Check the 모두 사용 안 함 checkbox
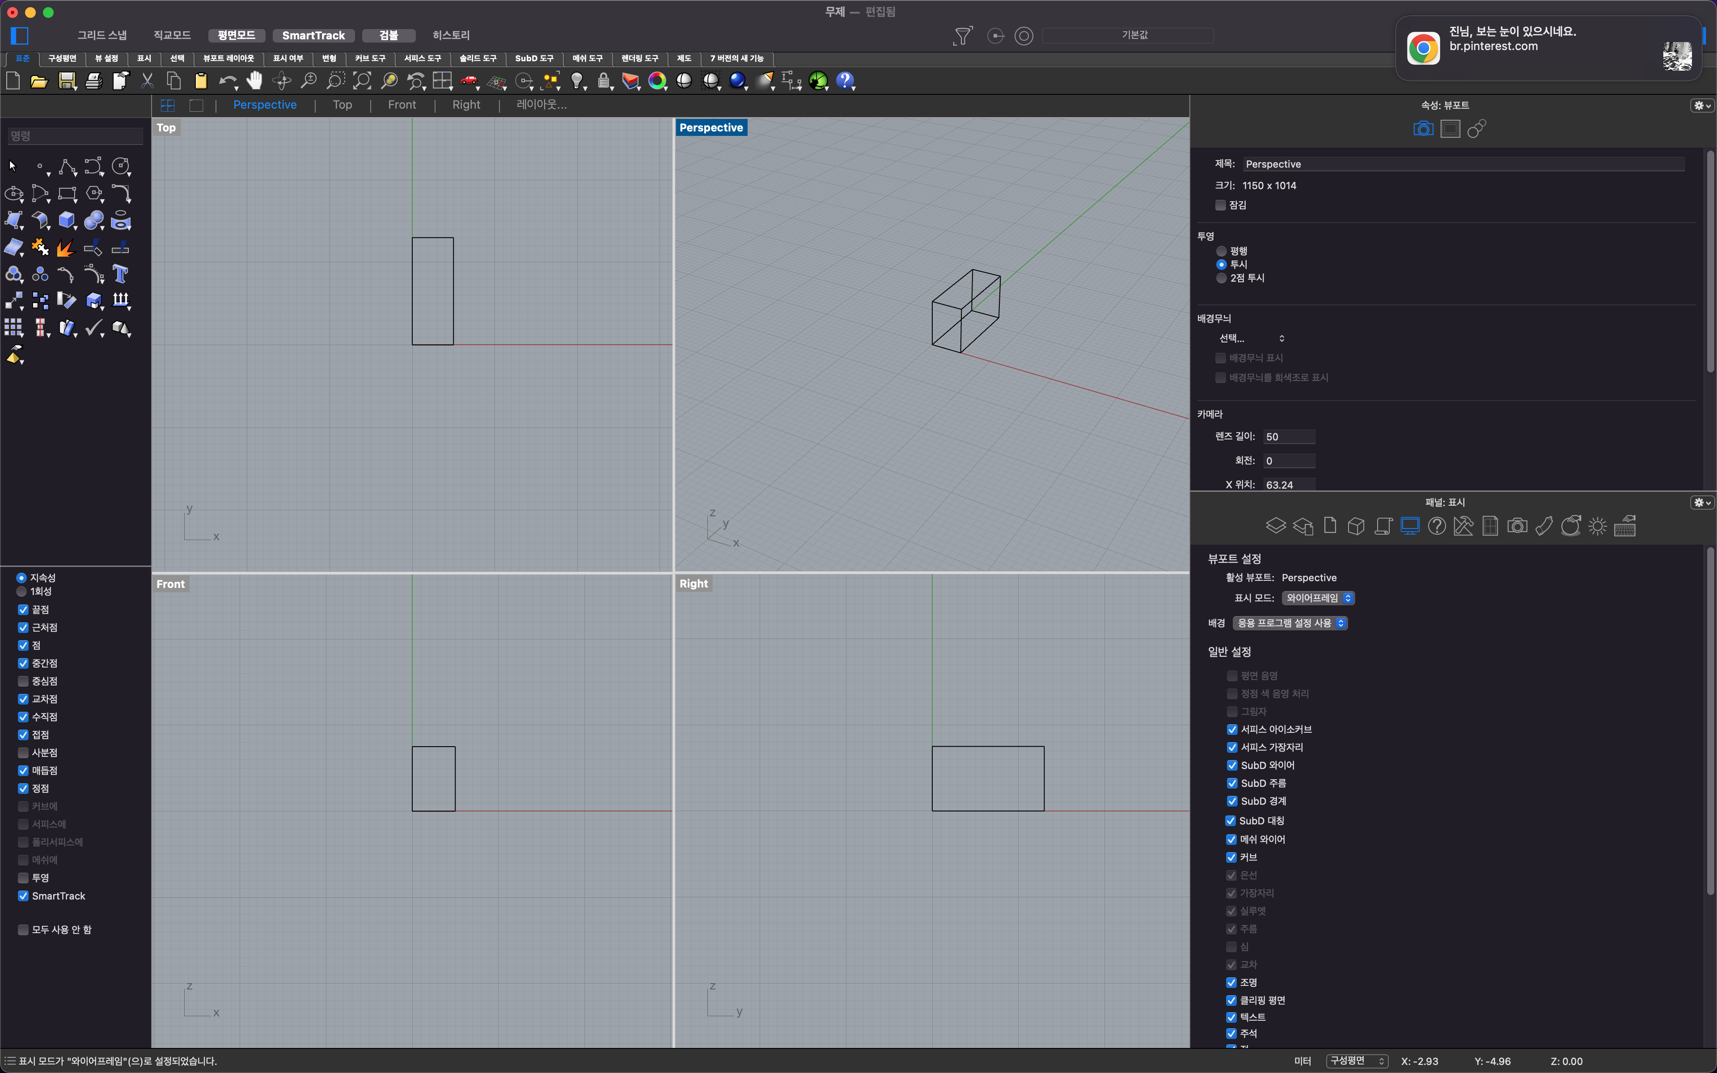The width and height of the screenshot is (1717, 1073). 23,929
